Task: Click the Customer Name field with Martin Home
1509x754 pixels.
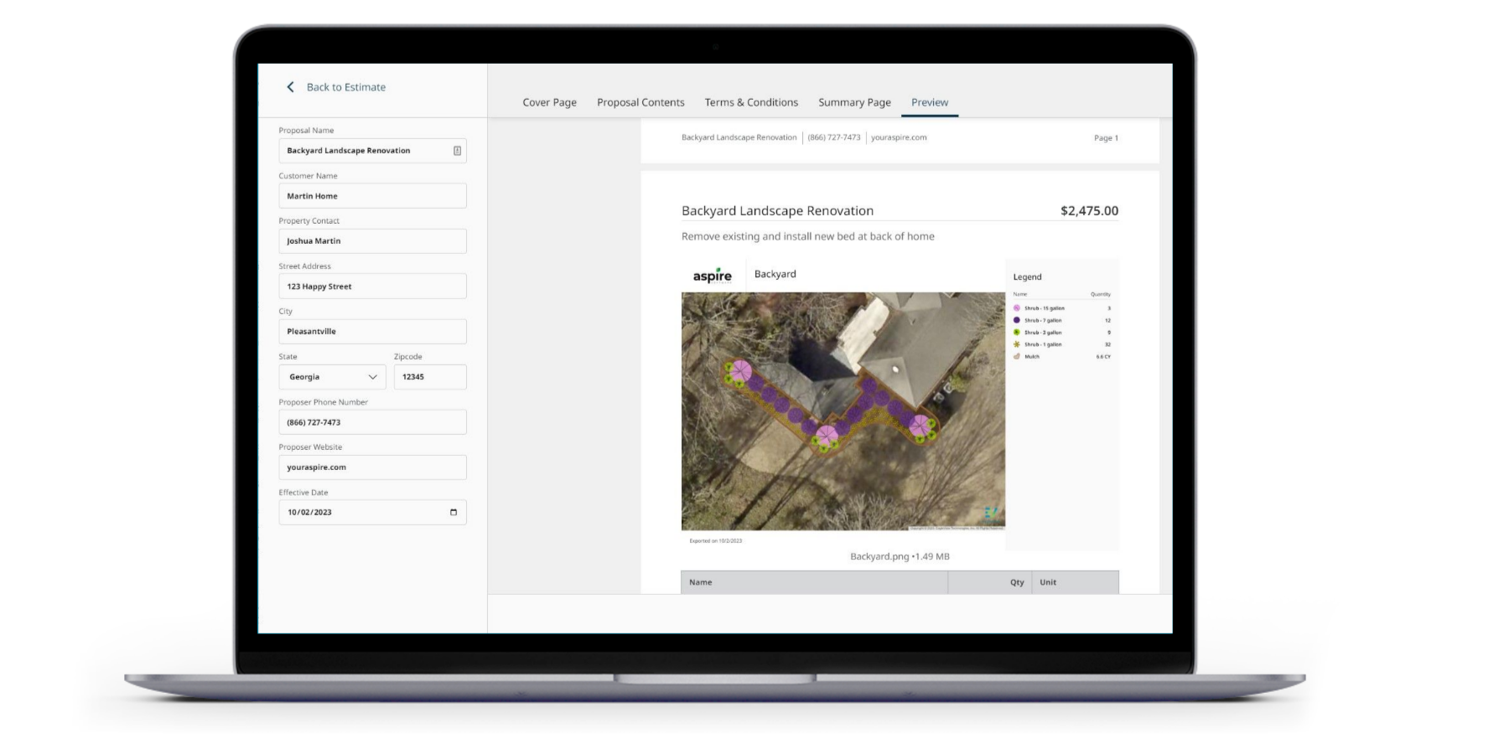Action: [372, 196]
